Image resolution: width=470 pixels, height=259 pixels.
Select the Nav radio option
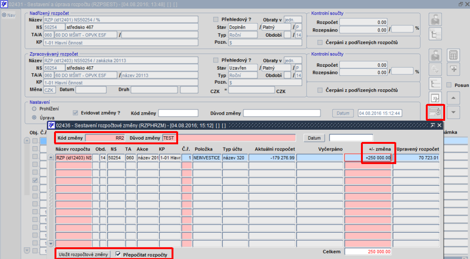pos(4,15)
